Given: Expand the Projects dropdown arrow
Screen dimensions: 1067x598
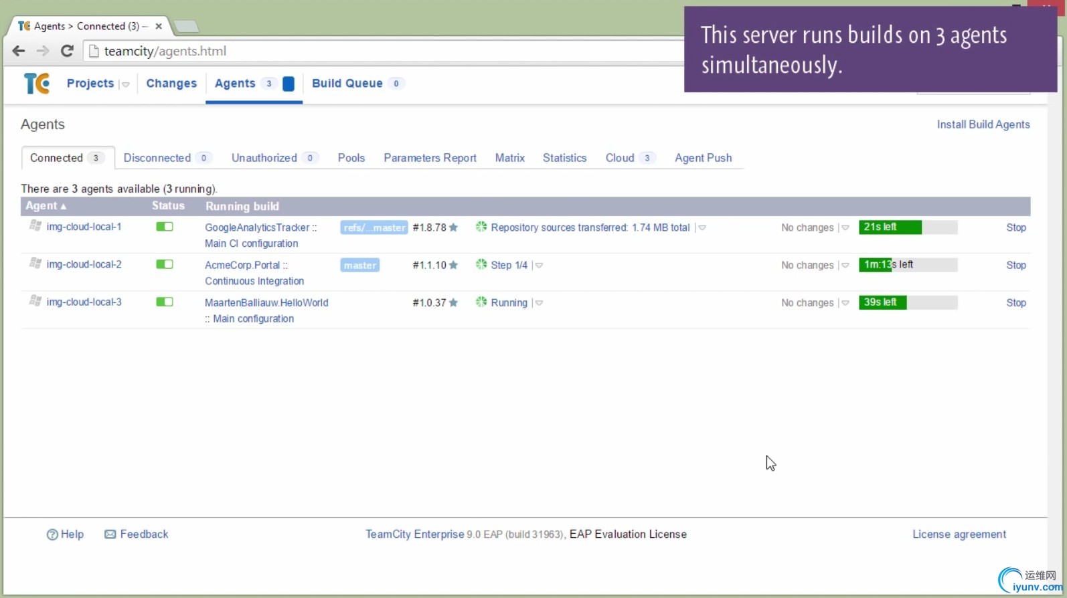Looking at the screenshot, I should [125, 84].
